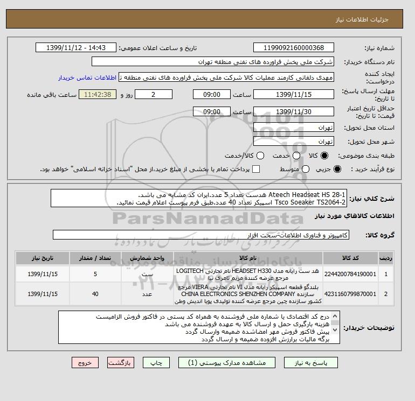Select the خدمت radio button

click(296, 156)
